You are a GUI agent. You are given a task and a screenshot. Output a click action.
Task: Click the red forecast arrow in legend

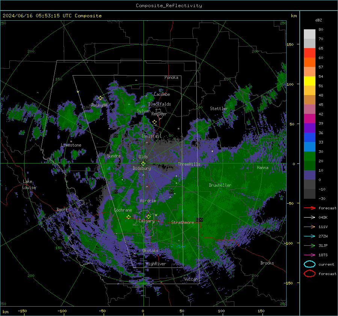pos(309,208)
